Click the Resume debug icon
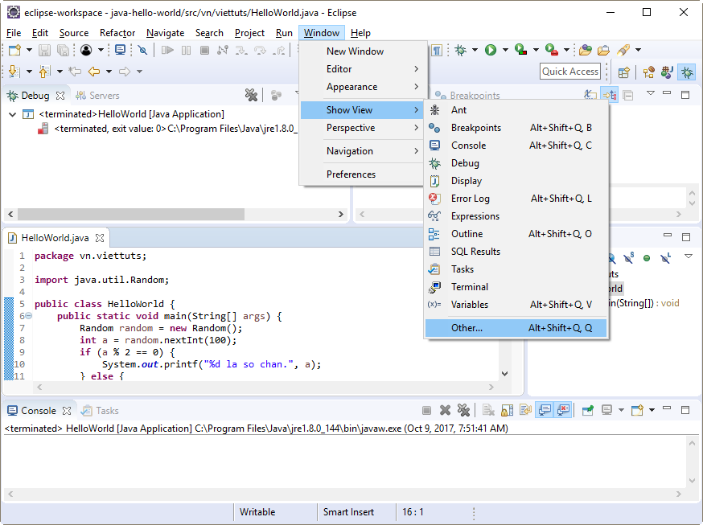 click(167, 50)
